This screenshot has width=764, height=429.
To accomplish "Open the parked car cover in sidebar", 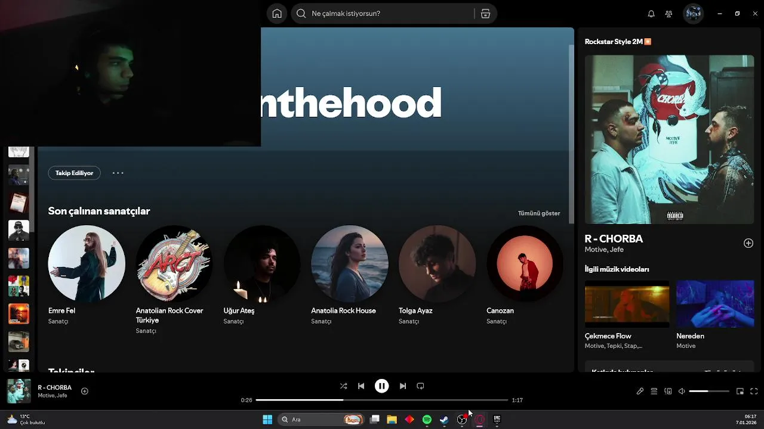I will point(19,341).
